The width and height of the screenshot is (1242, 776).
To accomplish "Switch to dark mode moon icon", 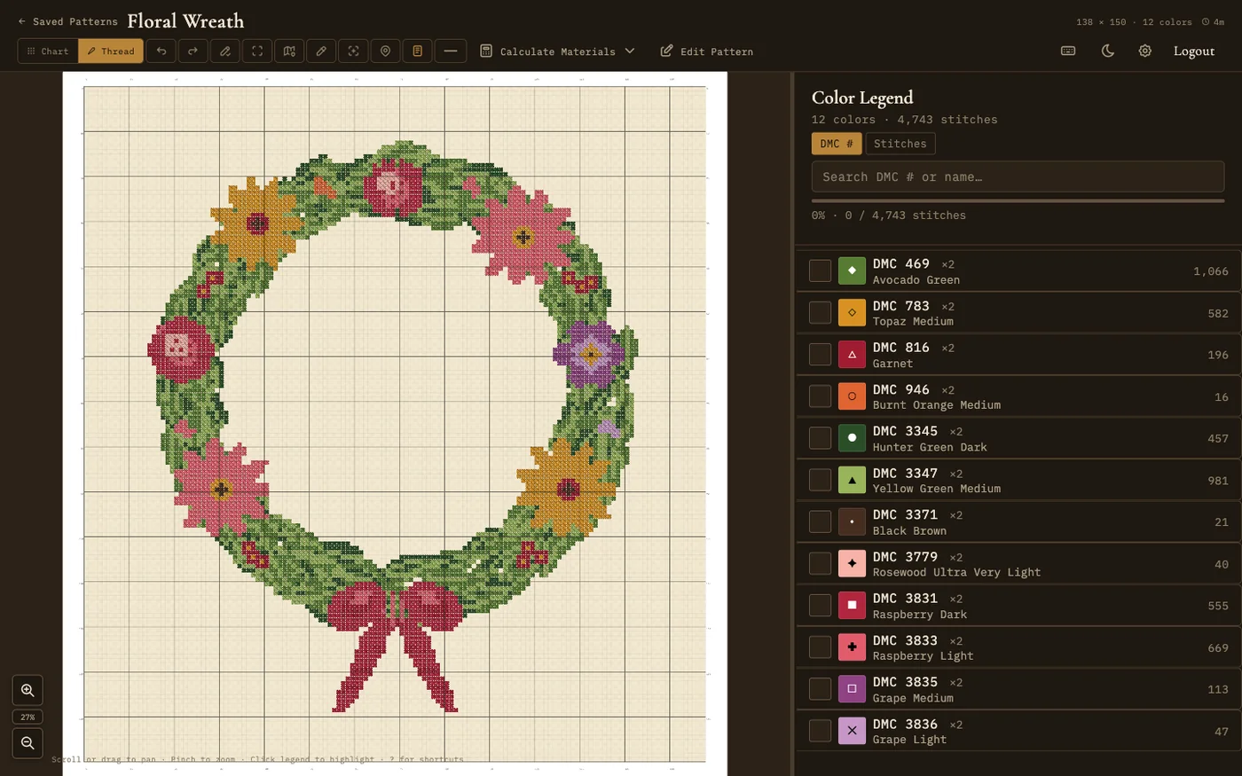I will coord(1107,51).
